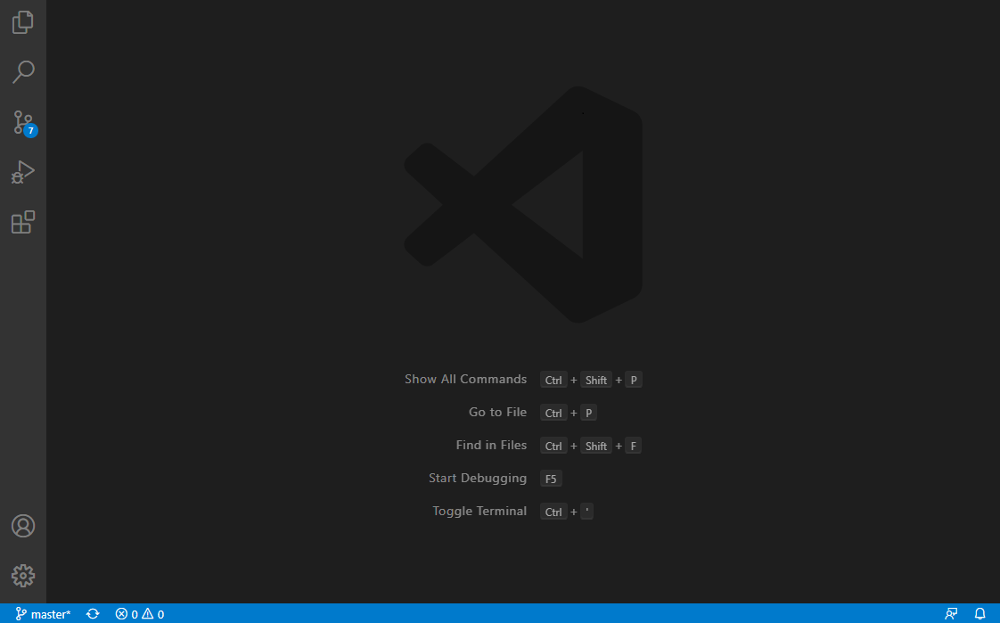The width and height of the screenshot is (1000, 623).
Task: Open the Explorer view in activity bar
Action: pos(23,22)
